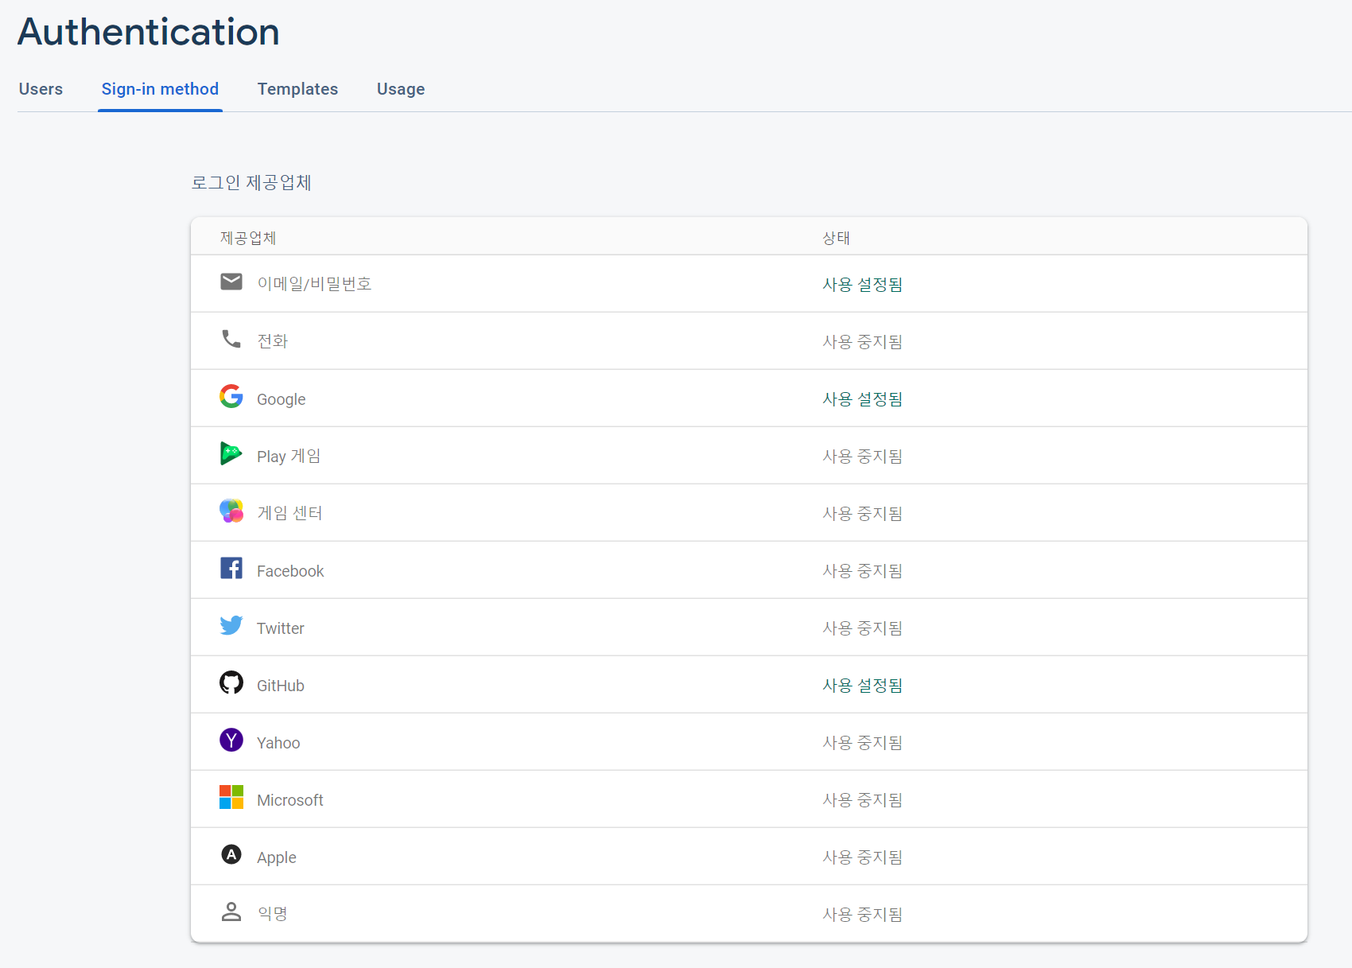Click the Microsoft logo icon
This screenshot has height=968, width=1352.
(231, 797)
